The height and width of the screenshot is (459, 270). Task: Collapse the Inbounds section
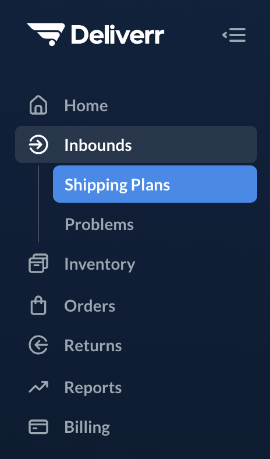click(x=136, y=144)
